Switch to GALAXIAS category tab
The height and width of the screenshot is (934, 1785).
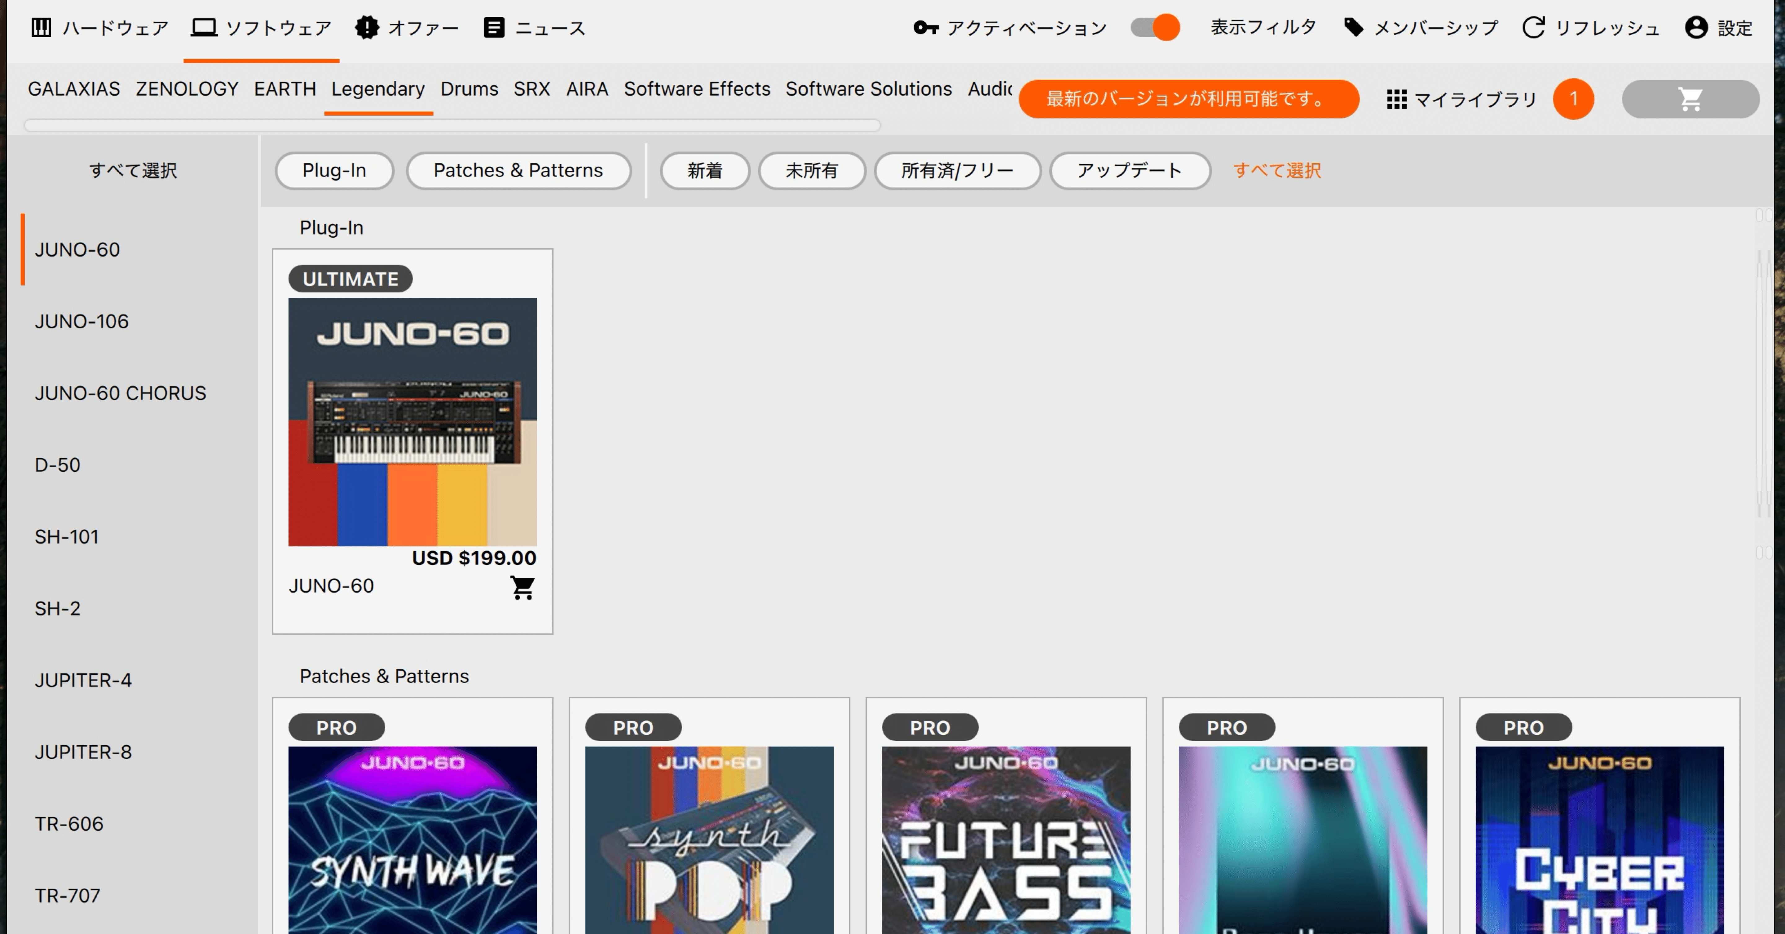point(73,89)
